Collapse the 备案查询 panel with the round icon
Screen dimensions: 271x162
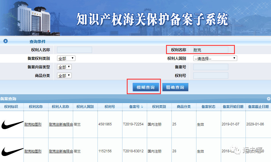click(269, 99)
